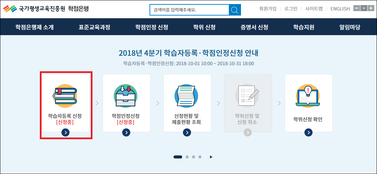Click the magnifier search button
Image resolution: width=377 pixels, height=174 pixels.
235,9
